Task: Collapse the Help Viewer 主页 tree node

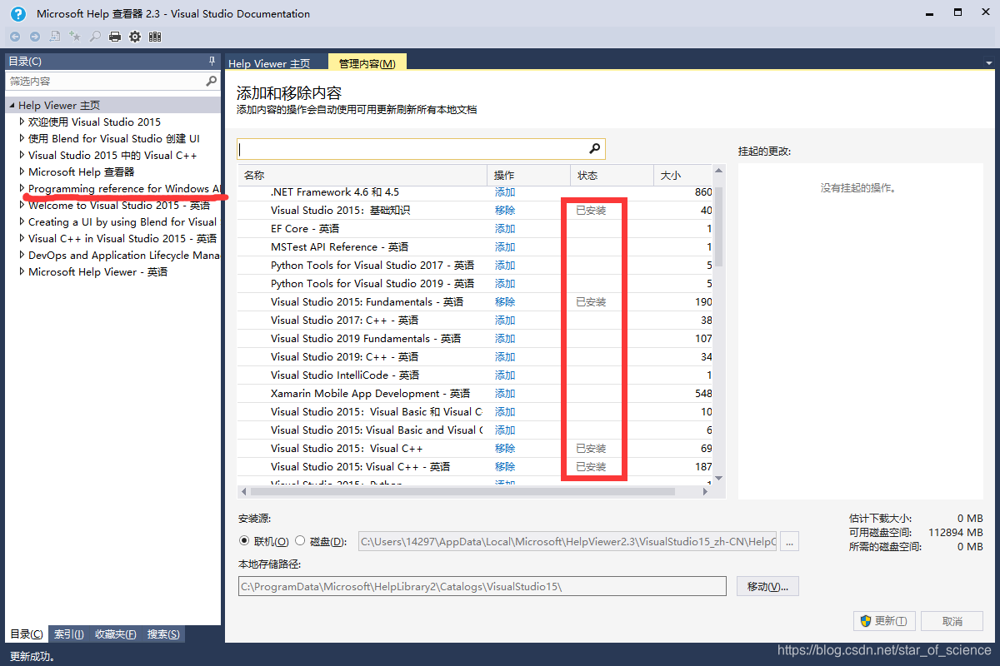Action: pos(12,106)
